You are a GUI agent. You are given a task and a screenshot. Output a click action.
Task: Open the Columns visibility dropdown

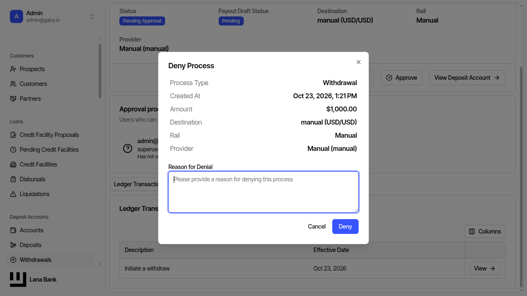click(485, 231)
